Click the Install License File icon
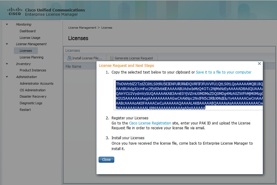The height and width of the screenshot is (185, 277). click(x=70, y=58)
